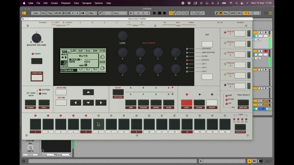Click the pencil draw mode icon
Image resolution: width=294 pixels, height=165 pixels.
(x=217, y=13)
